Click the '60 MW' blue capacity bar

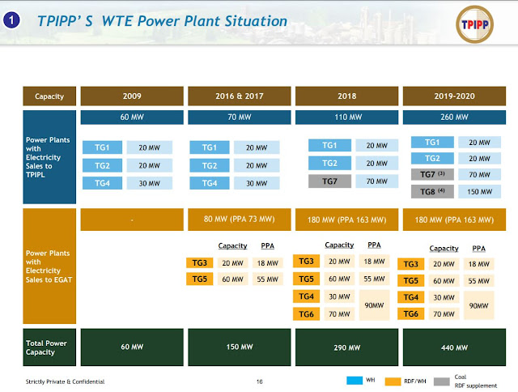pos(132,117)
